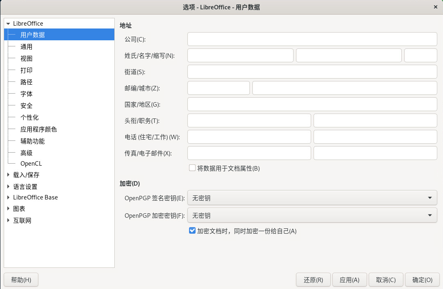
Task: Select LibreOffice Base category in tree
Action: [35, 197]
